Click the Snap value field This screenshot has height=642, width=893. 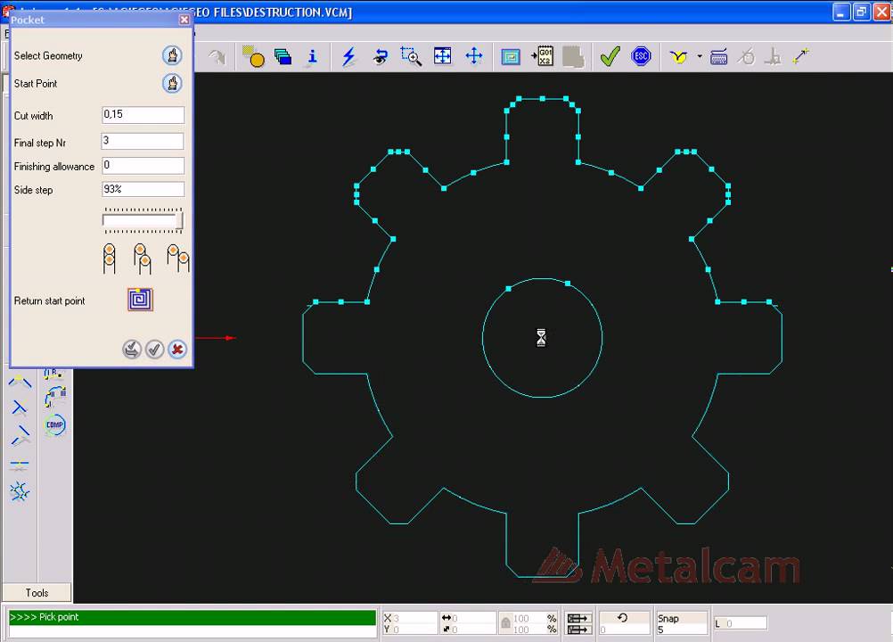tap(681, 630)
